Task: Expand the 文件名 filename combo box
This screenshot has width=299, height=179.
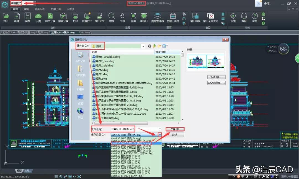Action: coord(160,129)
